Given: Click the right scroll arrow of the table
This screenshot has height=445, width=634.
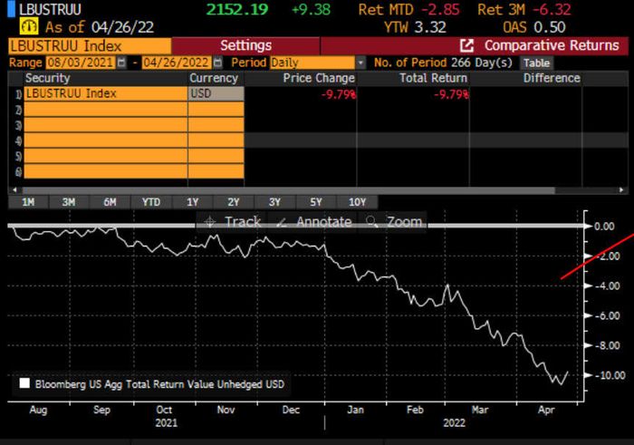Looking at the screenshot, I should 622,189.
